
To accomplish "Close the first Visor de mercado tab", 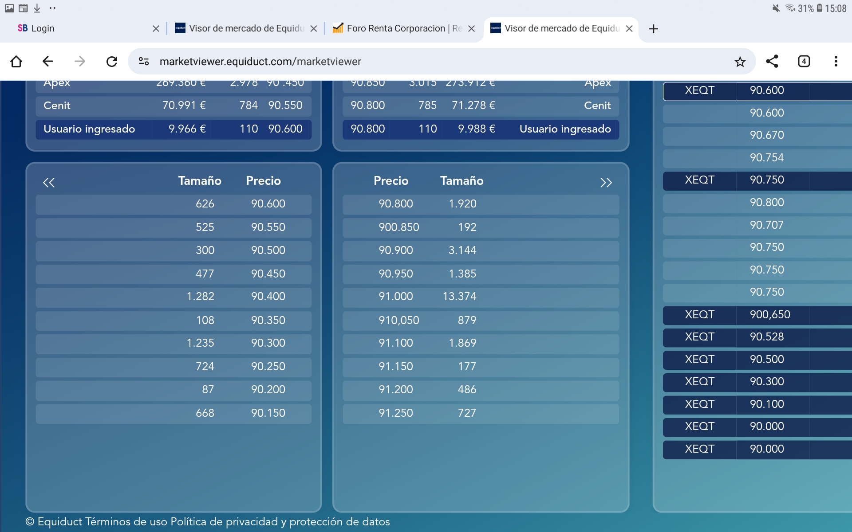I will (314, 28).
